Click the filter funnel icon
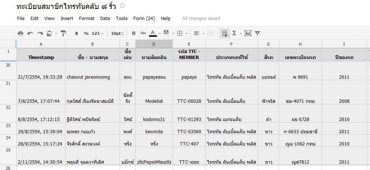The height and width of the screenshot is (170, 370). click(x=257, y=33)
